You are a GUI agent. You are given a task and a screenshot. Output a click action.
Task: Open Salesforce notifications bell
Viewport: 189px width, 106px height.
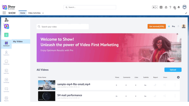179,7
